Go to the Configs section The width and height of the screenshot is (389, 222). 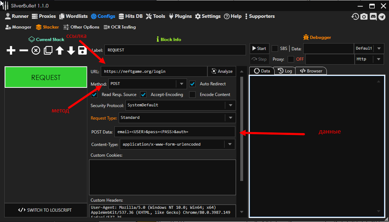pos(103,16)
